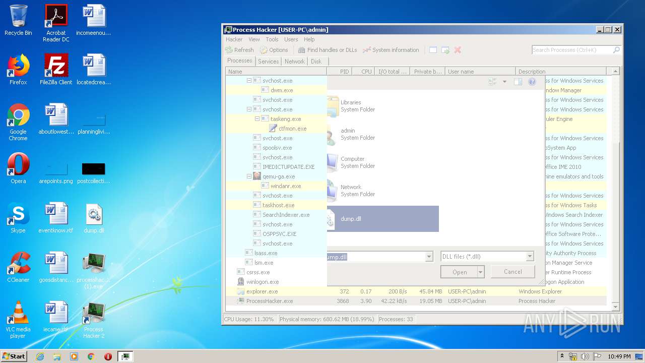Screen dimensions: 645x363
Task: Select Acrobat Reader DC desktop icon
Action: click(x=56, y=23)
